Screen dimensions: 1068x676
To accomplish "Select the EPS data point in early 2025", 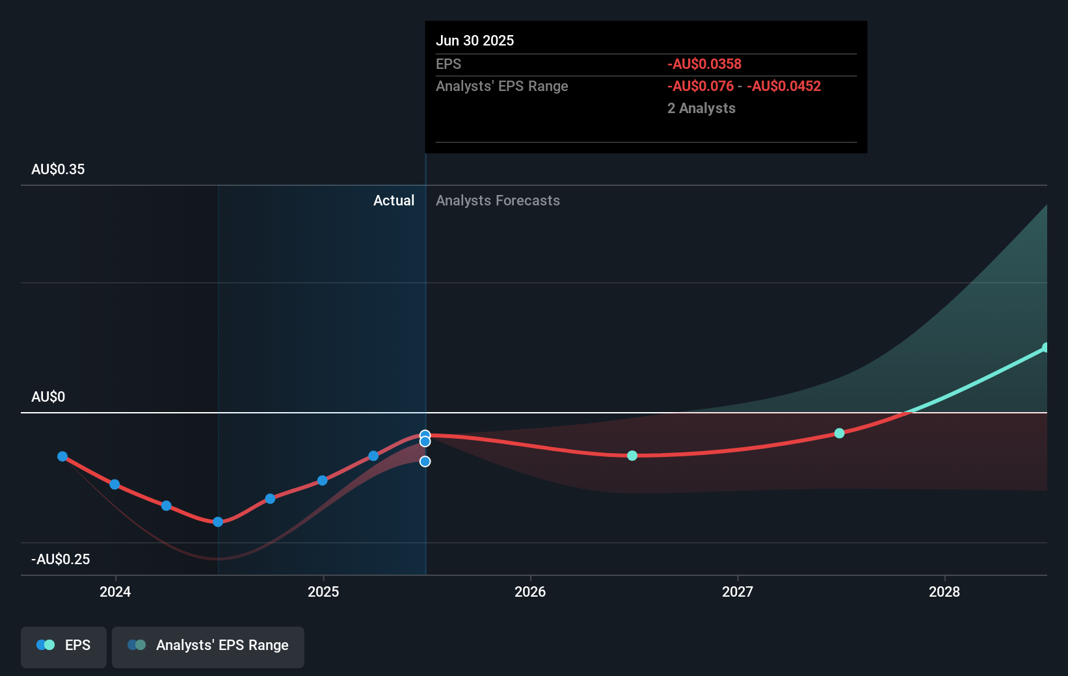I will (373, 456).
